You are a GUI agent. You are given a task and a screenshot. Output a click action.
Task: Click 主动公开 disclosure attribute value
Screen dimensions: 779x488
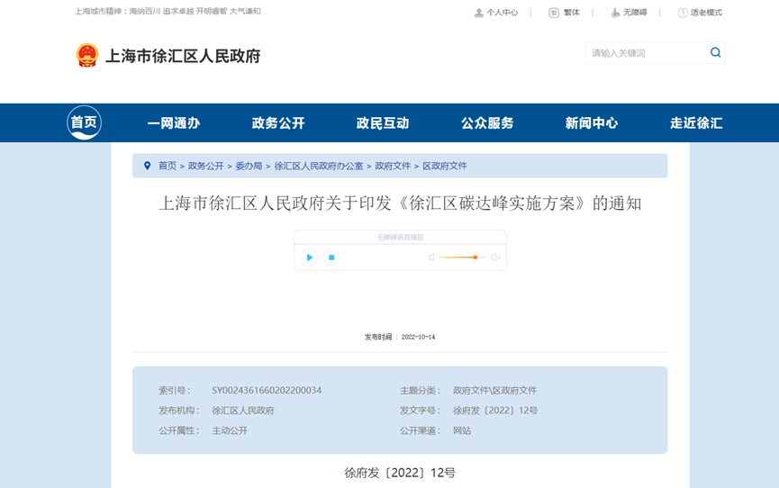tap(230, 431)
